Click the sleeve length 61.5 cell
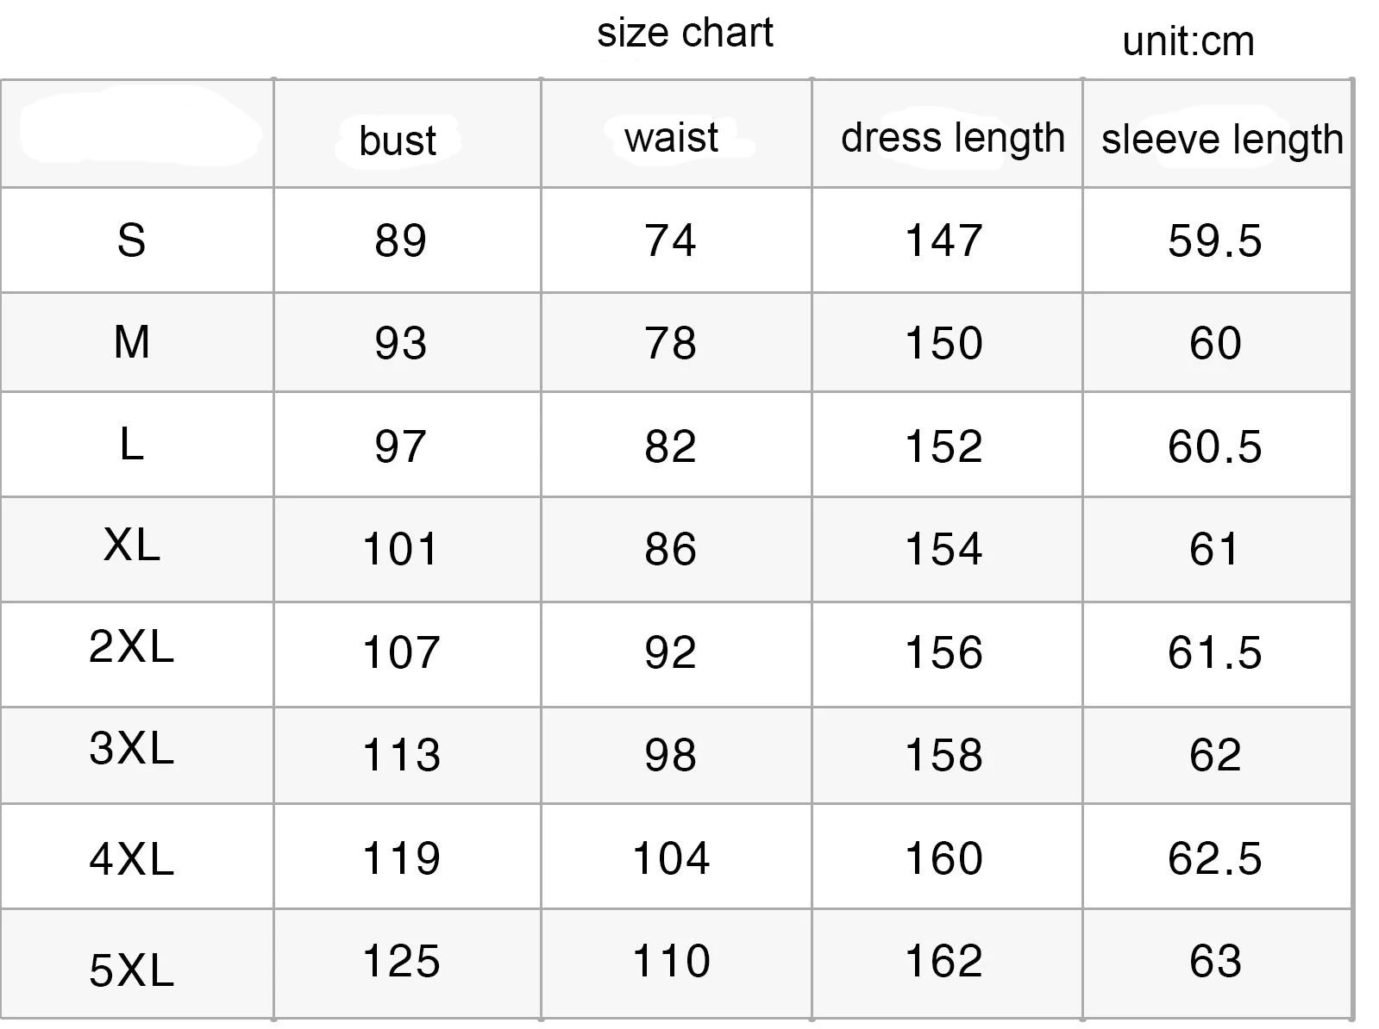The width and height of the screenshot is (1379, 1029). pos(1214,652)
